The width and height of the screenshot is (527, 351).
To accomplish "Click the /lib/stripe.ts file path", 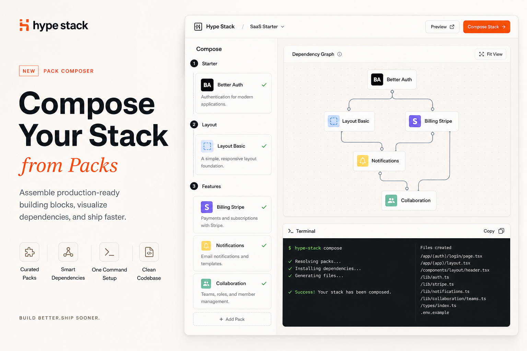I will click(x=437, y=284).
